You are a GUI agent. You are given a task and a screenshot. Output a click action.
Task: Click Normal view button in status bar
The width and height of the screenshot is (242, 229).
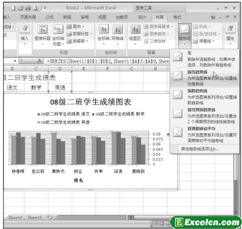[x=155, y=224]
